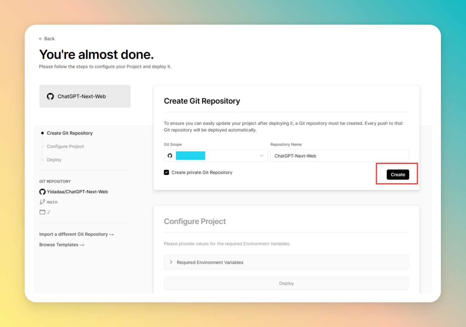Click GitHub logo in ChatGPT-Next-Web card
Screen dimensions: 466x327
pyautogui.click(x=50, y=96)
